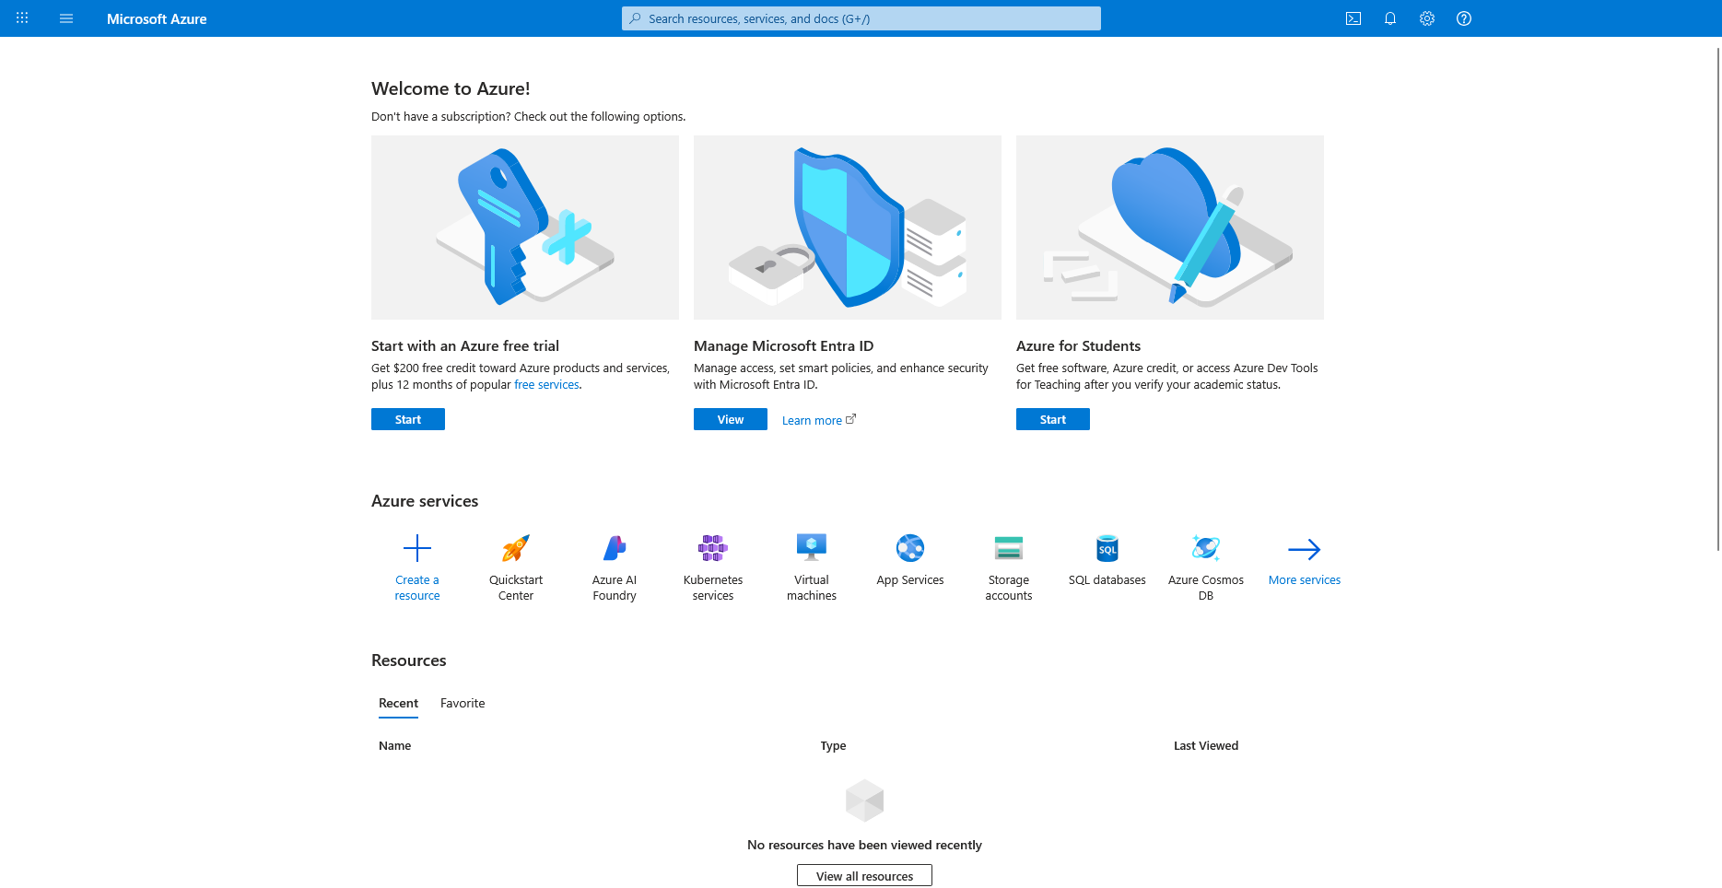
Task: Open portal settings gear
Action: click(1427, 18)
